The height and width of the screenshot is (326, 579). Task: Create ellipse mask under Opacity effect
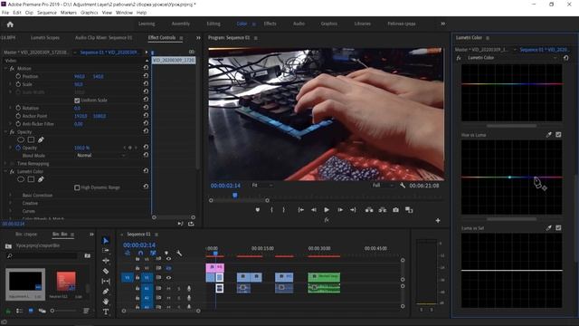click(x=21, y=139)
